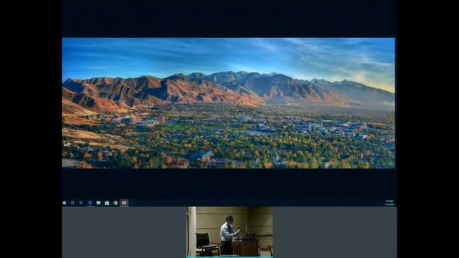The height and width of the screenshot is (258, 459).
Task: Click the gray panel right of video
Action: 335,232
